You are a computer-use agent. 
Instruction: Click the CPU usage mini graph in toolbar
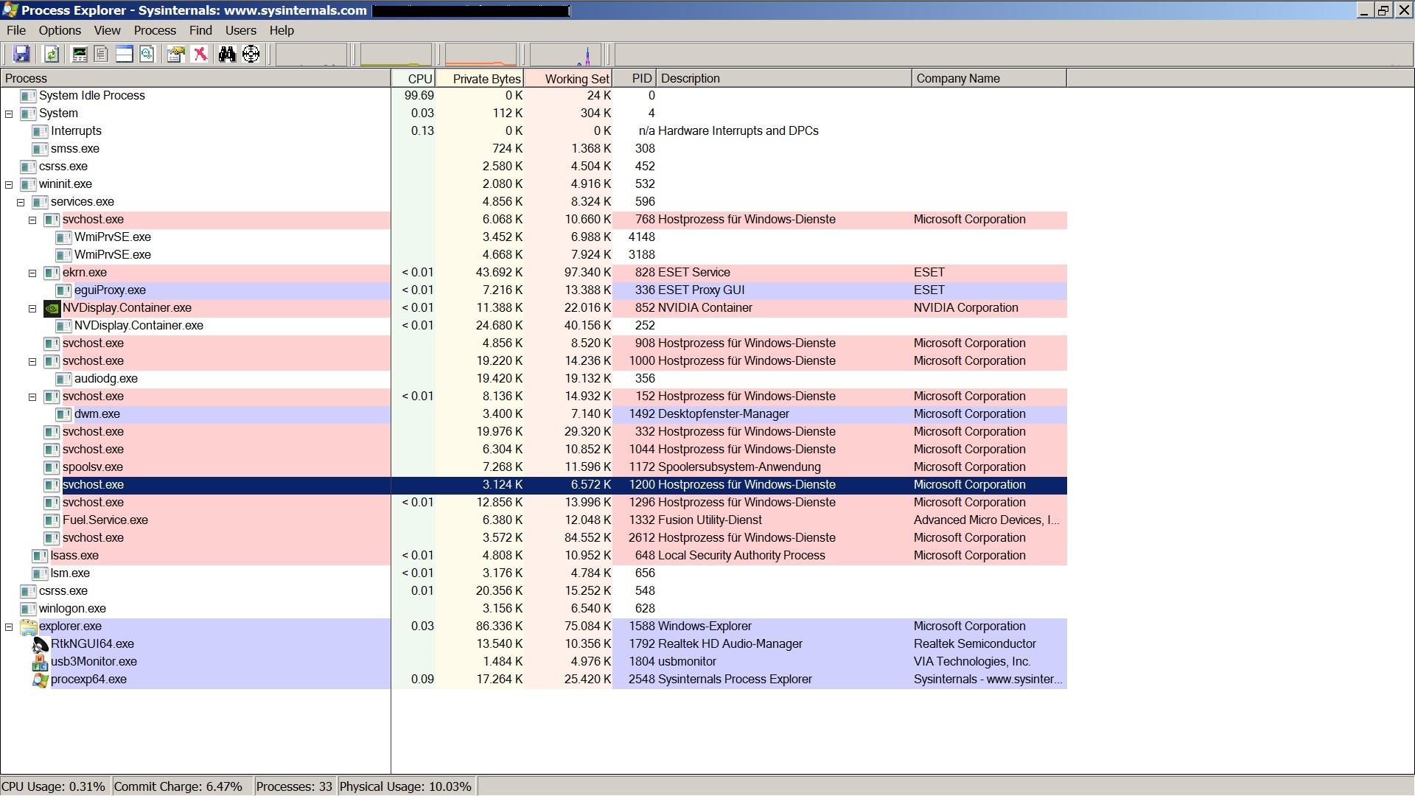pyautogui.click(x=311, y=55)
